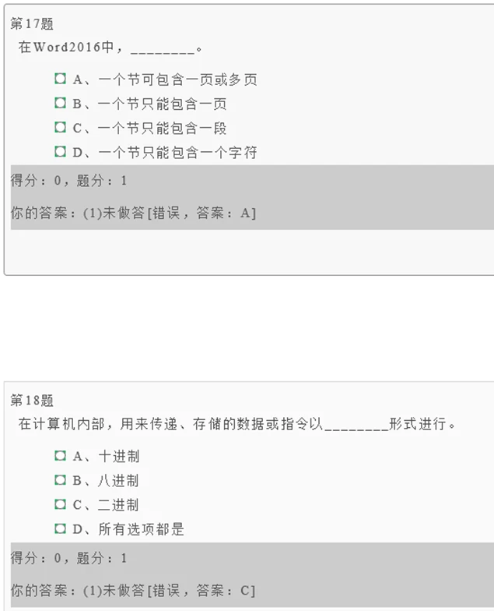Screen dimensions: 494x611
Task: Pick radio option D in question 17
Action: 60,152
